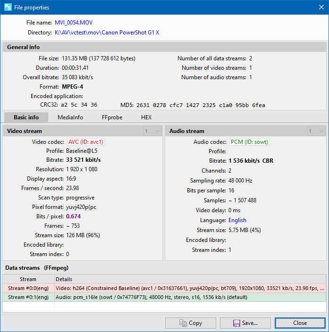
Task: Click the display aspect value 16:9
Action: (x=71, y=179)
